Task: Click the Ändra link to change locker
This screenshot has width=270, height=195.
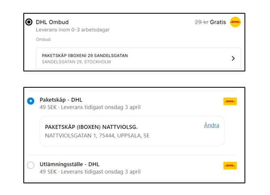Action: (211, 125)
